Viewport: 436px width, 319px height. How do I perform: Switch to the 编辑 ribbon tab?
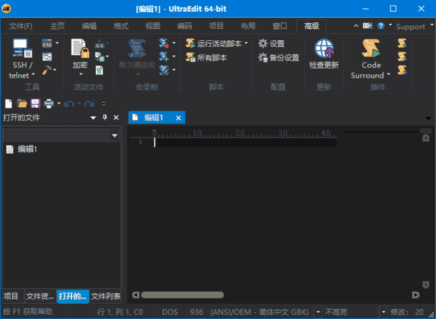89,26
